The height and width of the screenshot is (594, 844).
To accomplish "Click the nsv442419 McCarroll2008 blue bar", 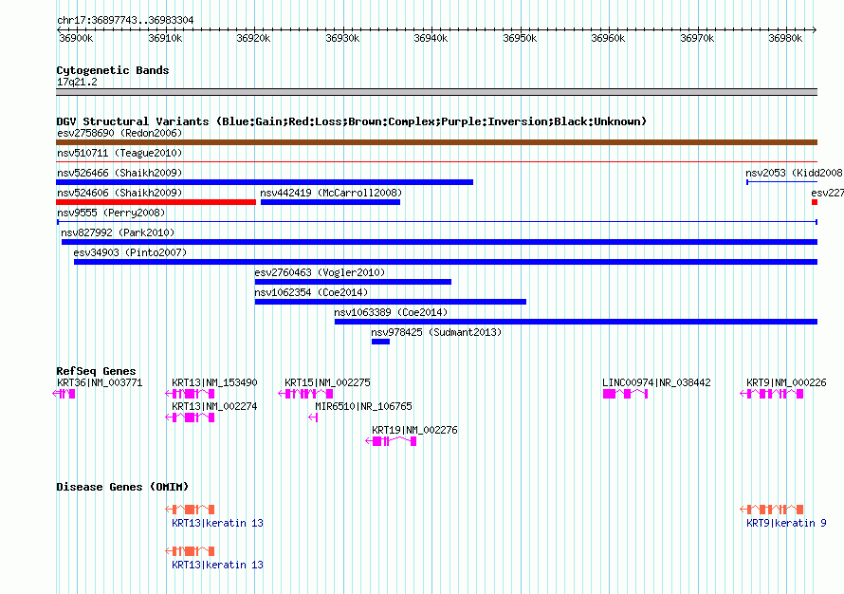I will tap(331, 202).
